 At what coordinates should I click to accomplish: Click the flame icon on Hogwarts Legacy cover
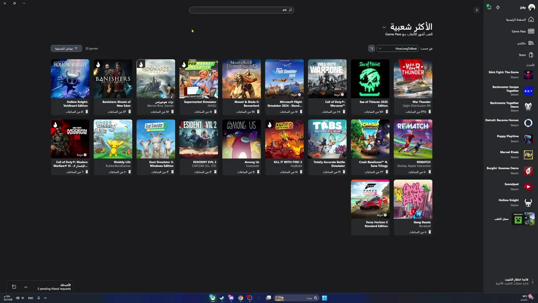(141, 64)
